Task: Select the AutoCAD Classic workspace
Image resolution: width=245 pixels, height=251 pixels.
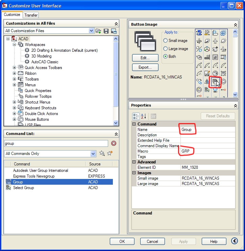Action: point(45,62)
